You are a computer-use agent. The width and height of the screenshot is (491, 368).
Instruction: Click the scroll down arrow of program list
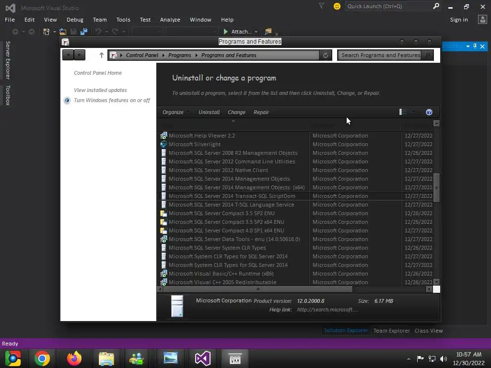pyautogui.click(x=436, y=282)
